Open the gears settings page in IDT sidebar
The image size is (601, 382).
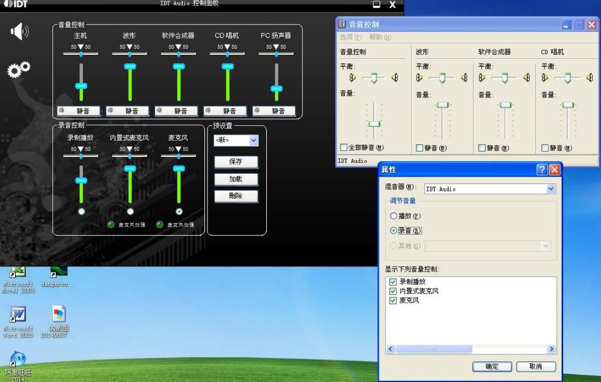tap(18, 70)
